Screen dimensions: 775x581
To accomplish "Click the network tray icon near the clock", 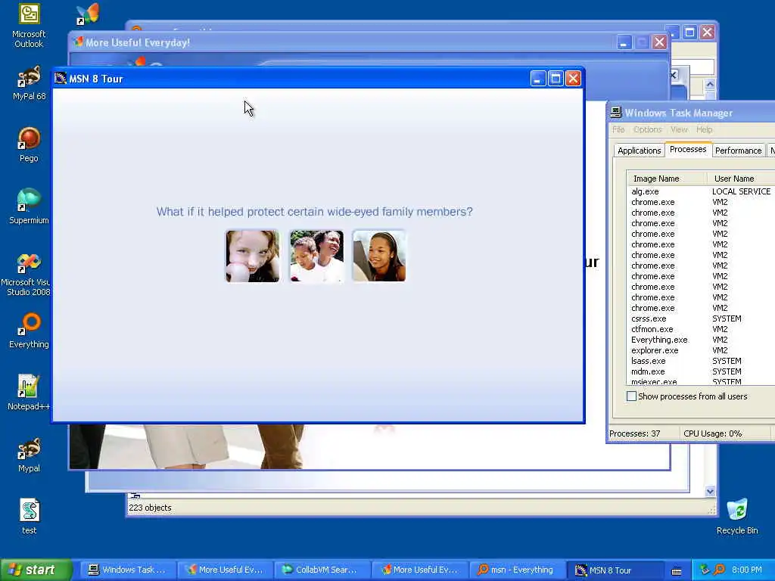I will (705, 570).
